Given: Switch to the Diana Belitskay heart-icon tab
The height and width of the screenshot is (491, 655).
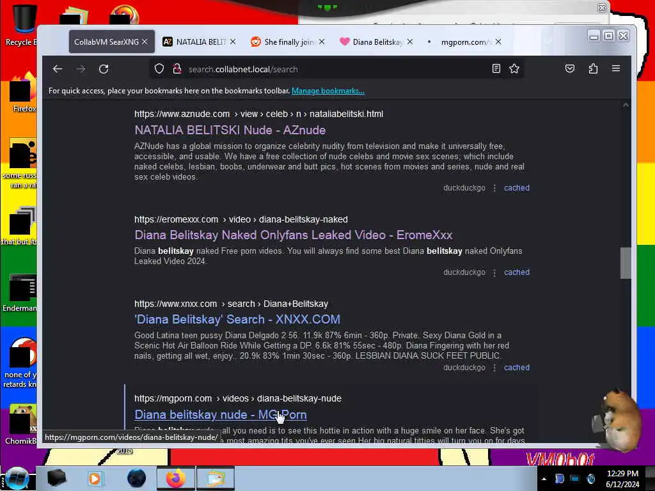Looking at the screenshot, I should [x=377, y=42].
